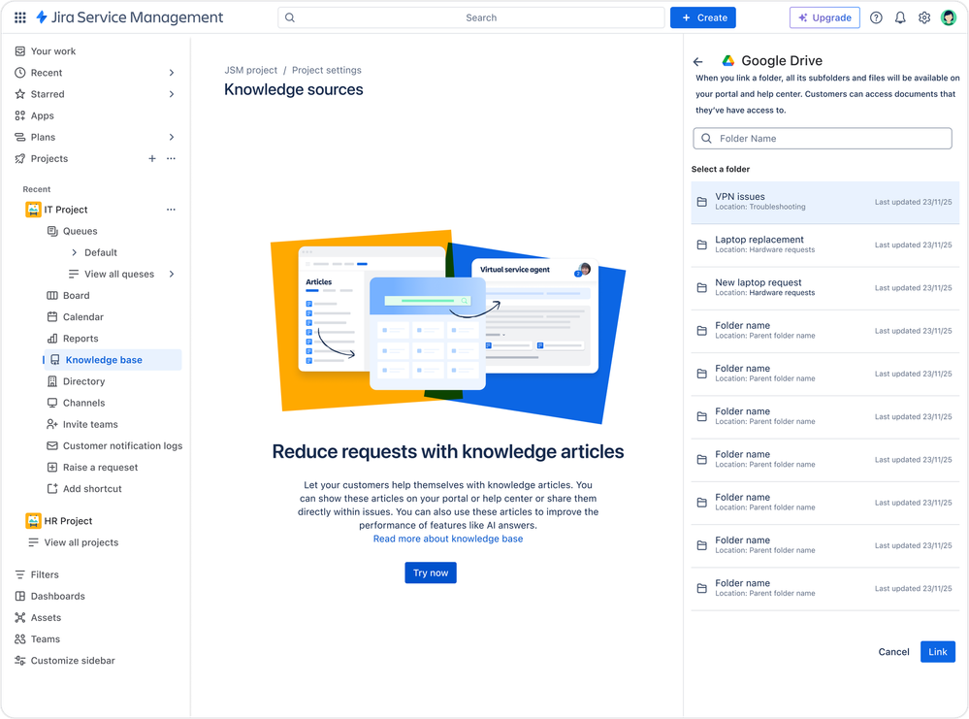Open Assets in the sidebar
The width and height of the screenshot is (969, 719).
click(39, 618)
